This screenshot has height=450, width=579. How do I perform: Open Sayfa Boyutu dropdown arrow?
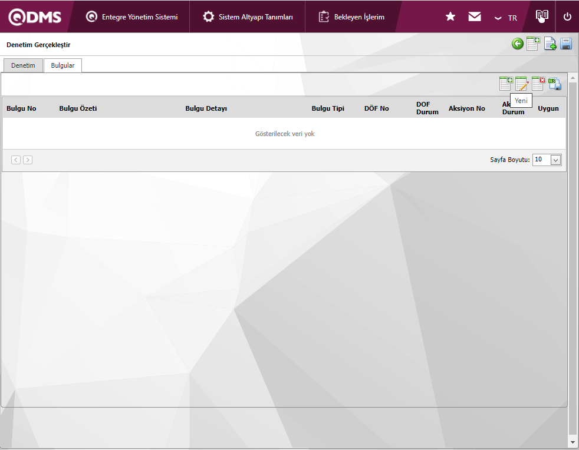[555, 160]
